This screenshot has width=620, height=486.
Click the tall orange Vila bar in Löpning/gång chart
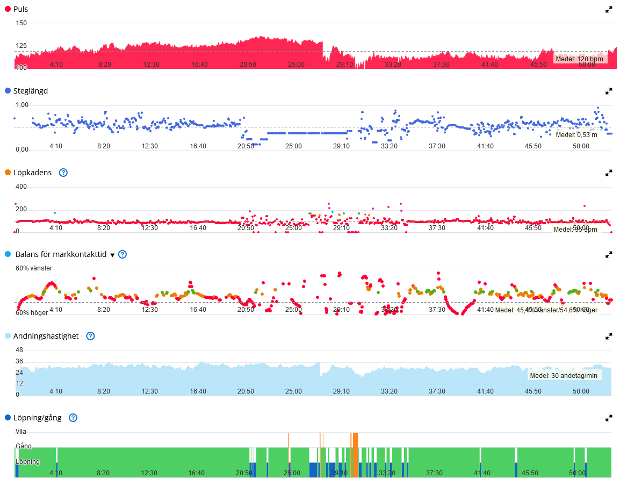click(355, 455)
